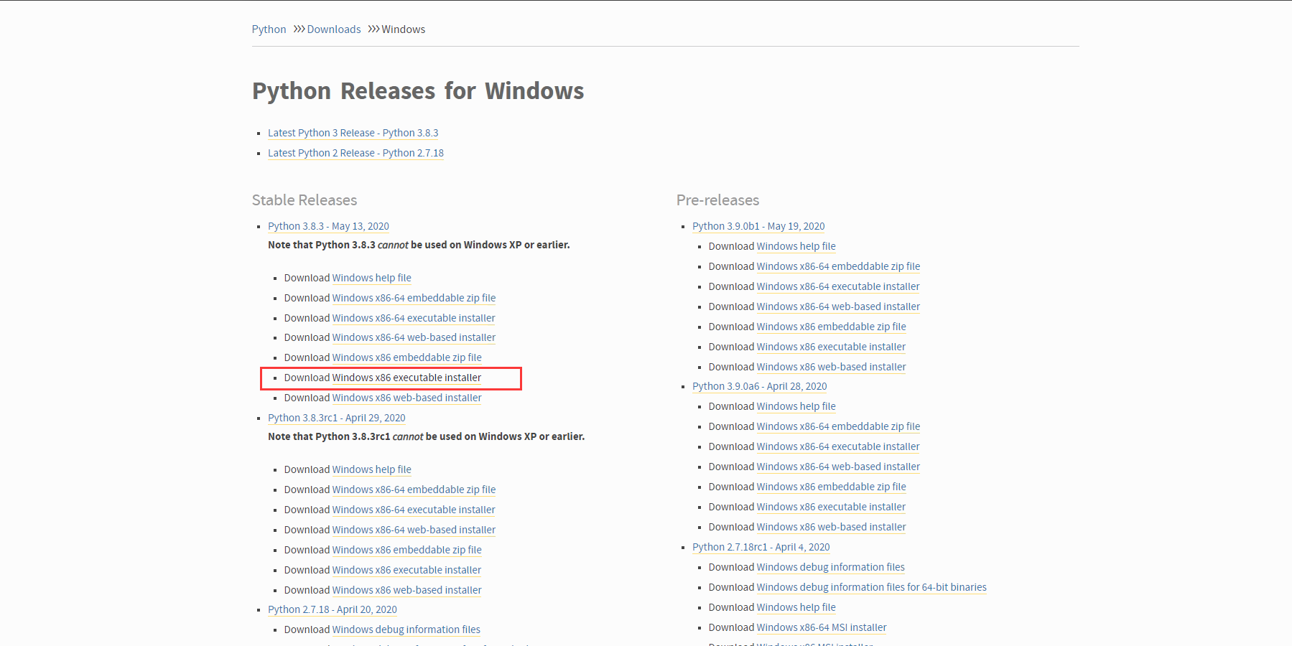Download Python 3.8.3 Windows x86-64 executable installer
The height and width of the screenshot is (646, 1292).
(x=414, y=318)
